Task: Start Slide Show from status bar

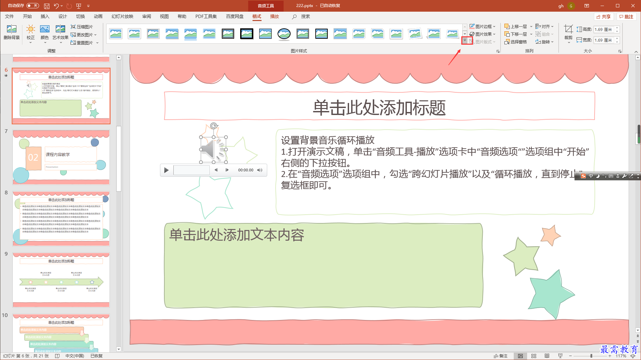Action: tap(560, 356)
